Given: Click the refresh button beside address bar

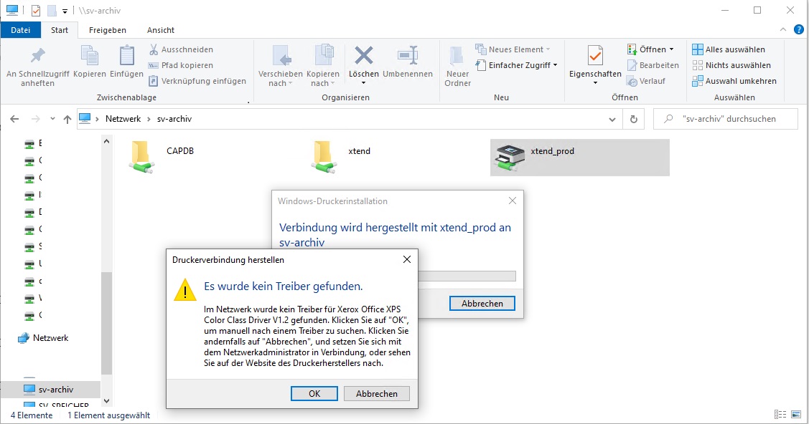Looking at the screenshot, I should click(633, 119).
